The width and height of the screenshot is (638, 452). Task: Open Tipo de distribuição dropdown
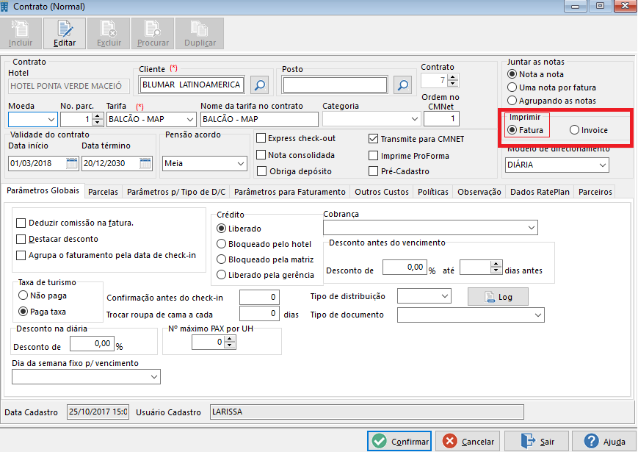pos(445,296)
